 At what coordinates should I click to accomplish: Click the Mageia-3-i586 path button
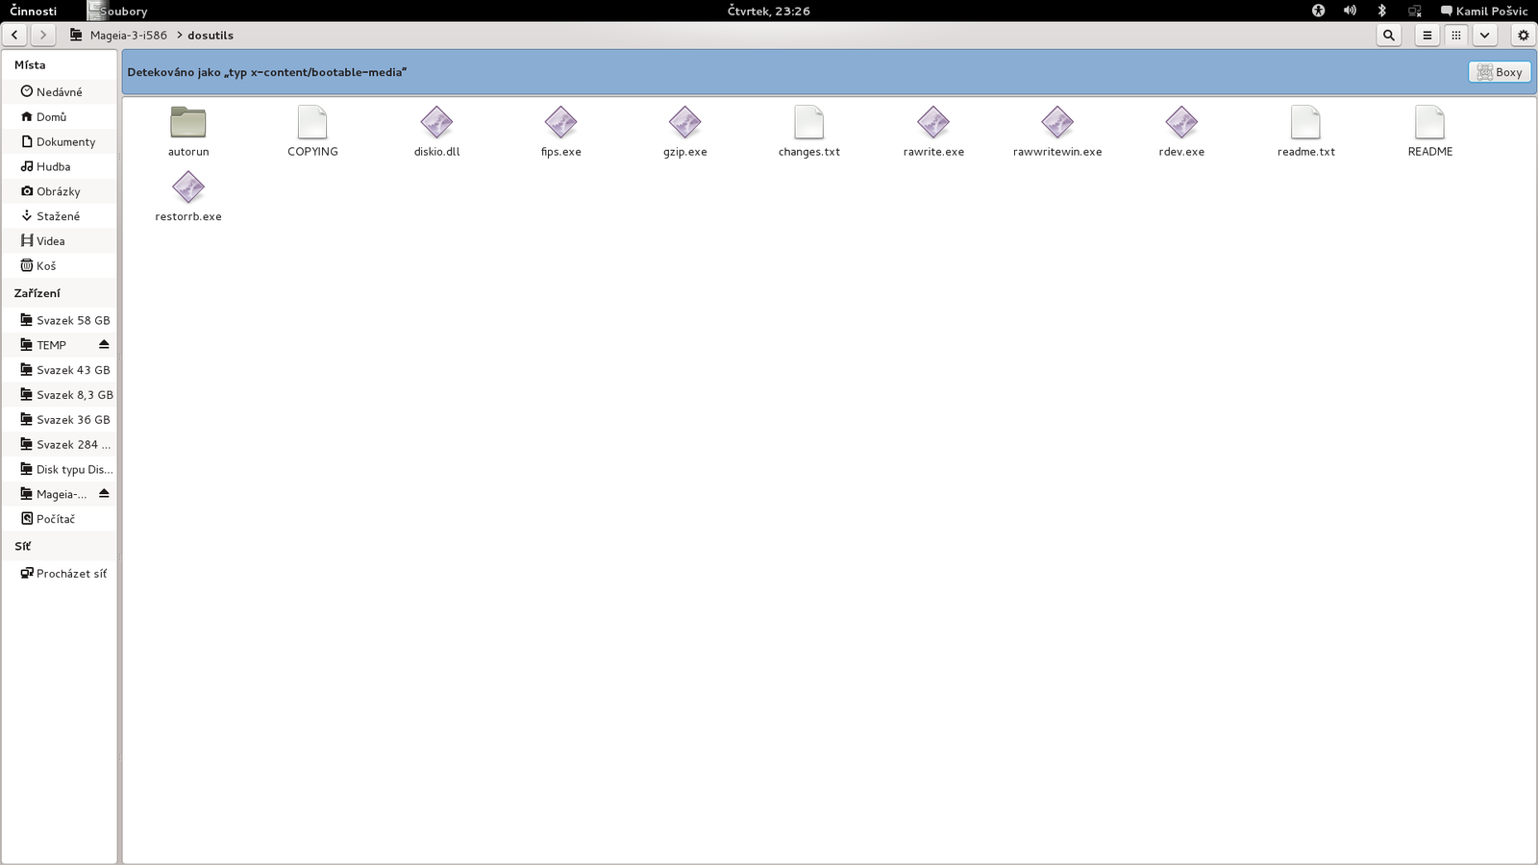click(x=118, y=36)
